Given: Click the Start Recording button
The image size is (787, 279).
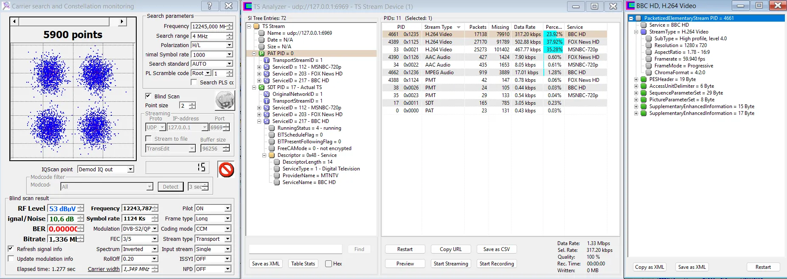Looking at the screenshot, I should click(496, 264).
